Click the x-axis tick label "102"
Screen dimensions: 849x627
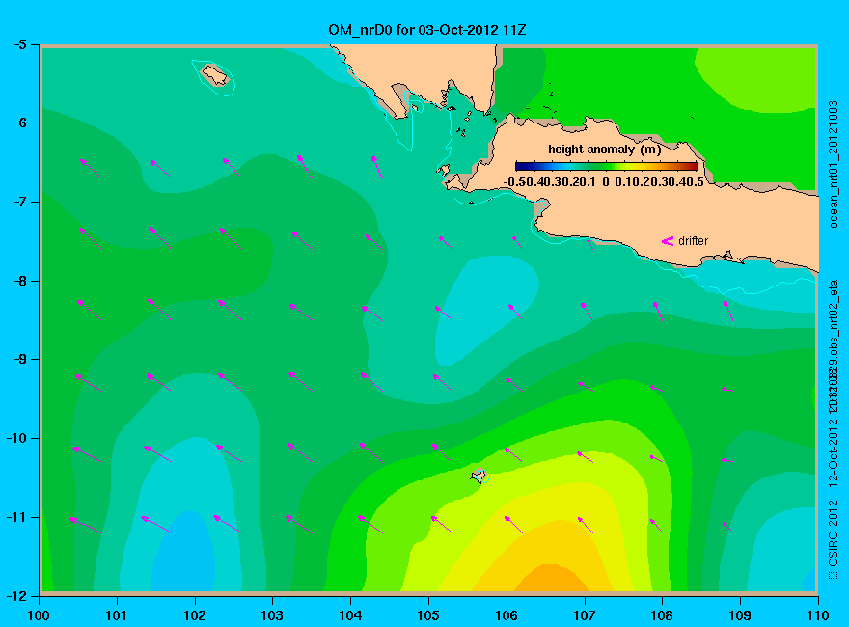(194, 615)
